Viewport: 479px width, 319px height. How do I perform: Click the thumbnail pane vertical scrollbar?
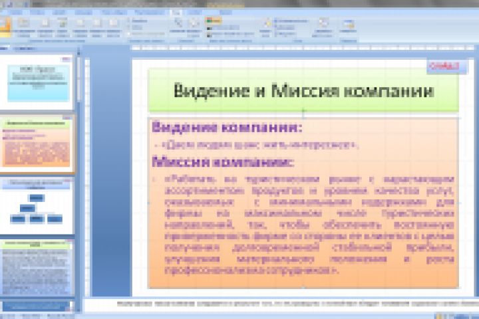click(x=79, y=180)
